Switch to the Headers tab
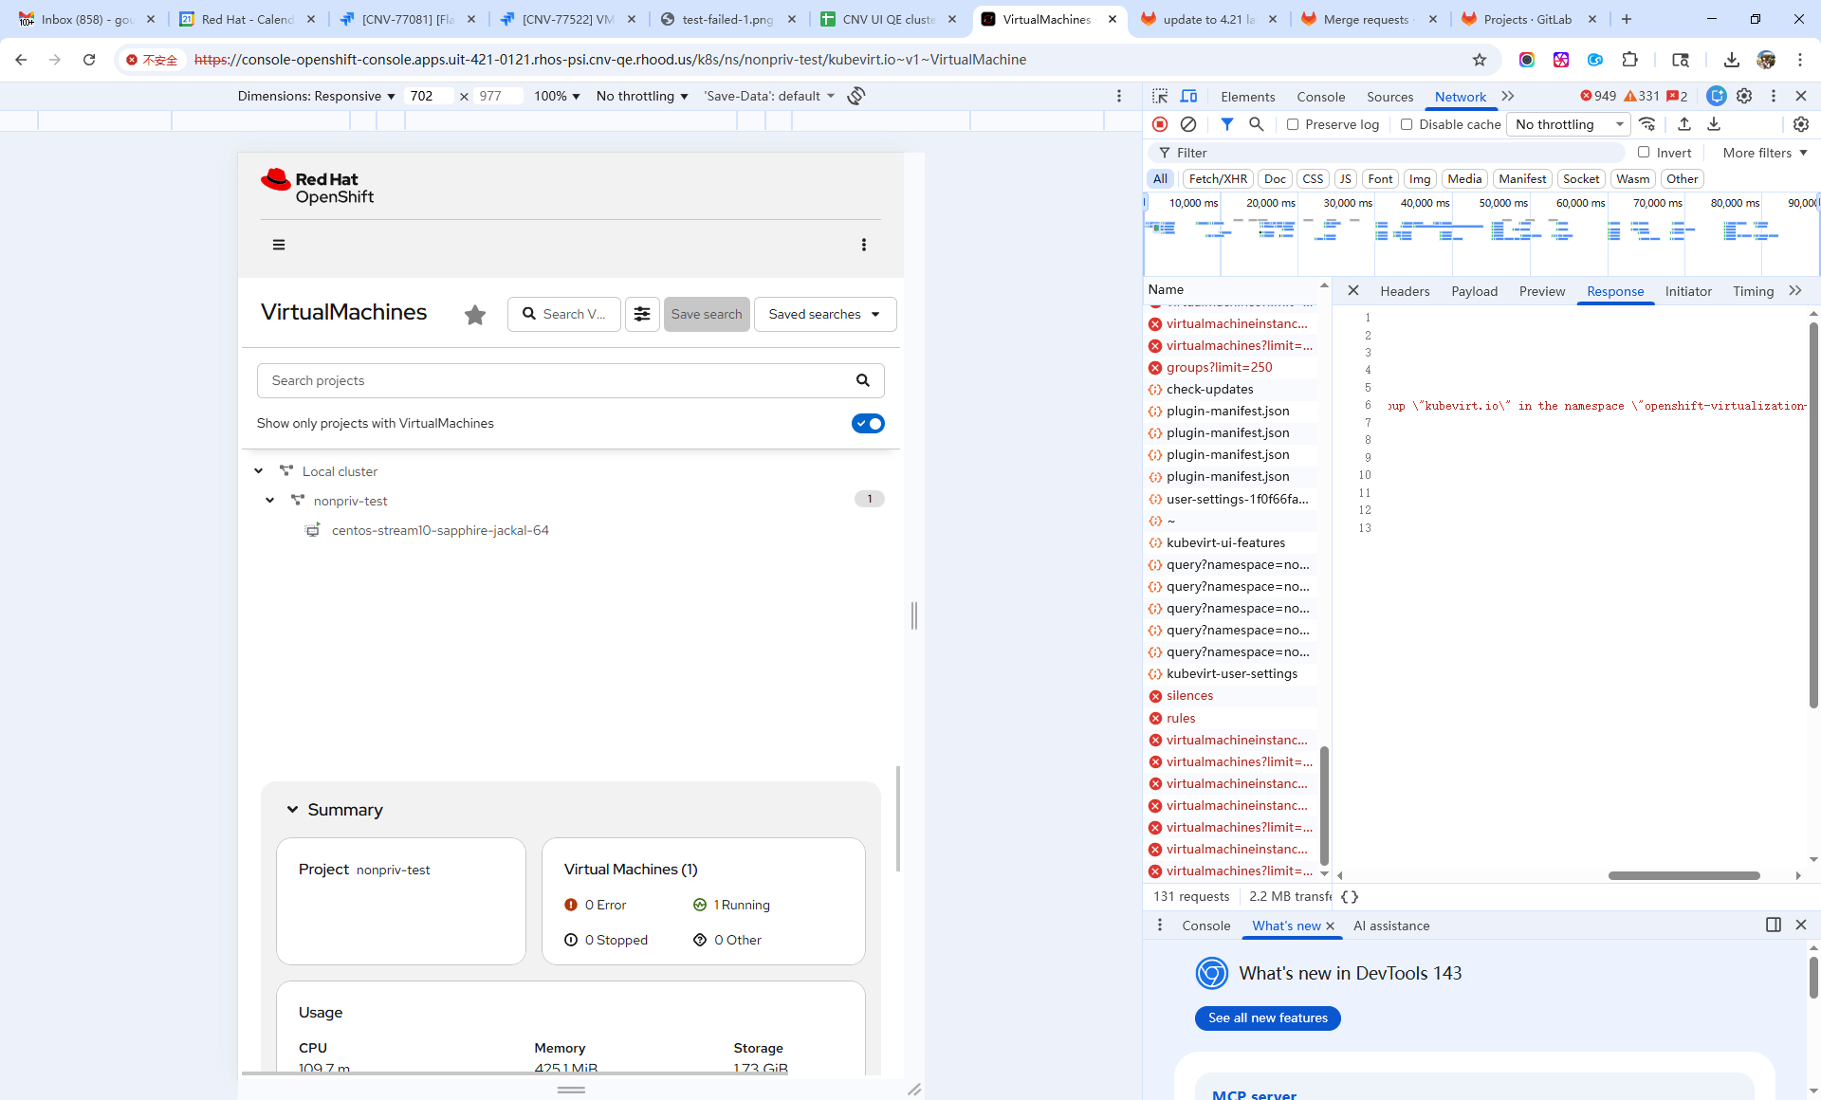Screen dimensions: 1821x1100 [x=1405, y=291]
